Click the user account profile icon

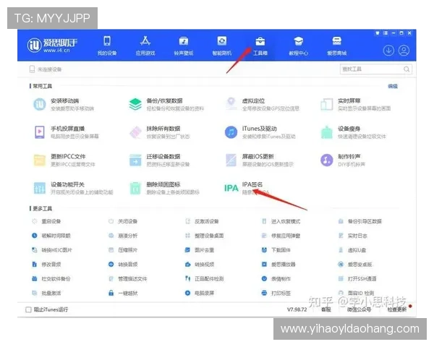(x=404, y=51)
